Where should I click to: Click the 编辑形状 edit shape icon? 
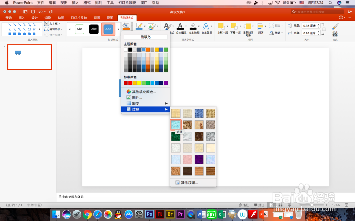46,29
